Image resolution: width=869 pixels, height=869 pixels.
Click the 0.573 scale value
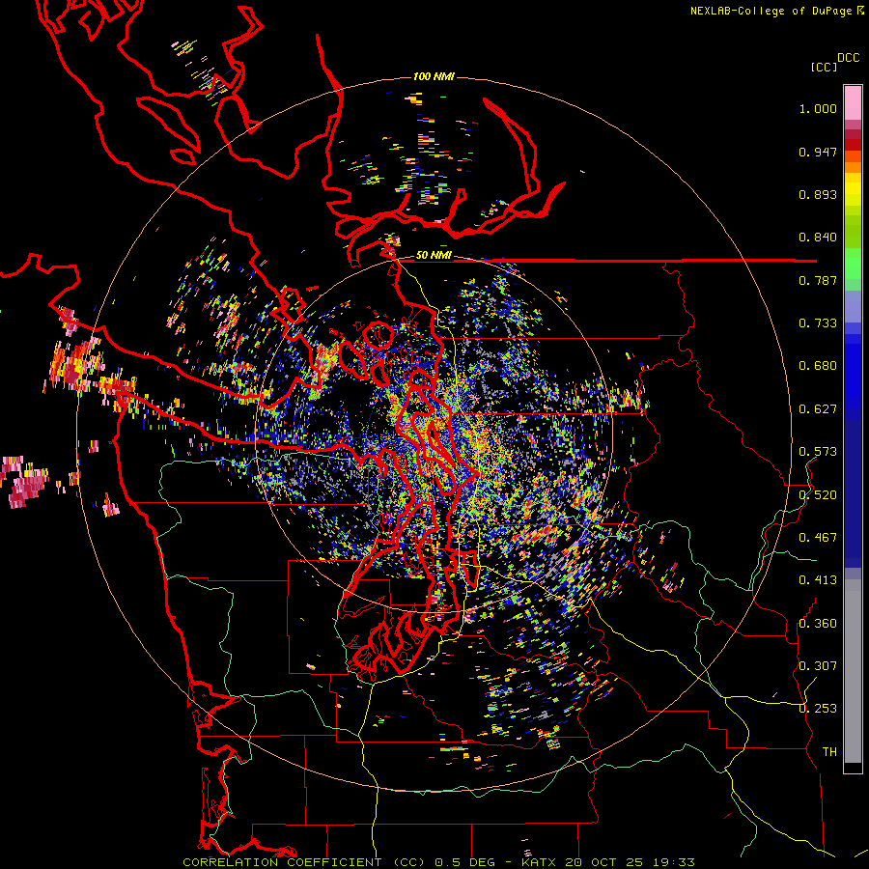pos(818,452)
